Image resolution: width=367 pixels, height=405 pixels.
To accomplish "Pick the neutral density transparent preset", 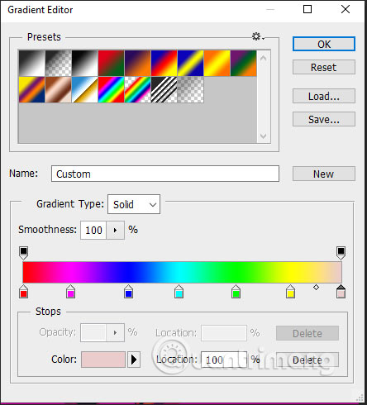I will click(x=191, y=90).
